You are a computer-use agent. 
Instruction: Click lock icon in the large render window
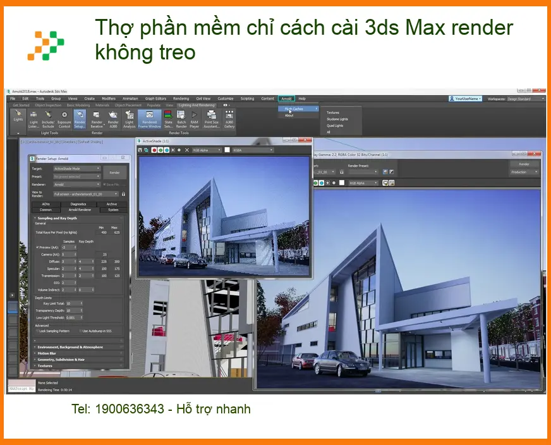[x=342, y=172]
